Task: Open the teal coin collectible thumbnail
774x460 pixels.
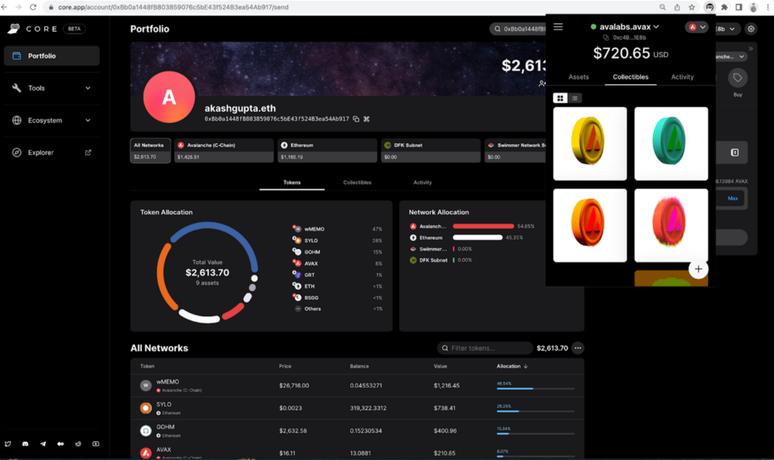Action: (x=671, y=144)
